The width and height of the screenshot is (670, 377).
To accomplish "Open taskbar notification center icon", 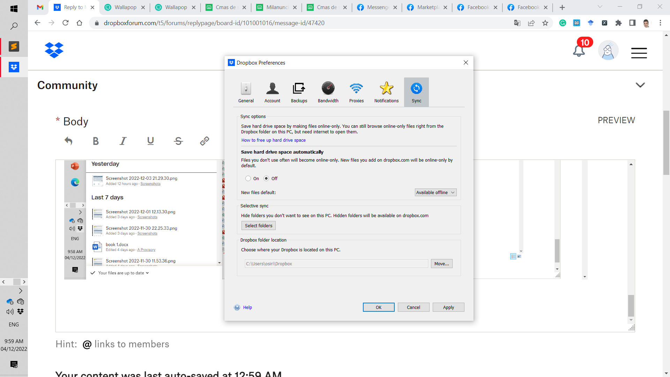I will click(14, 364).
